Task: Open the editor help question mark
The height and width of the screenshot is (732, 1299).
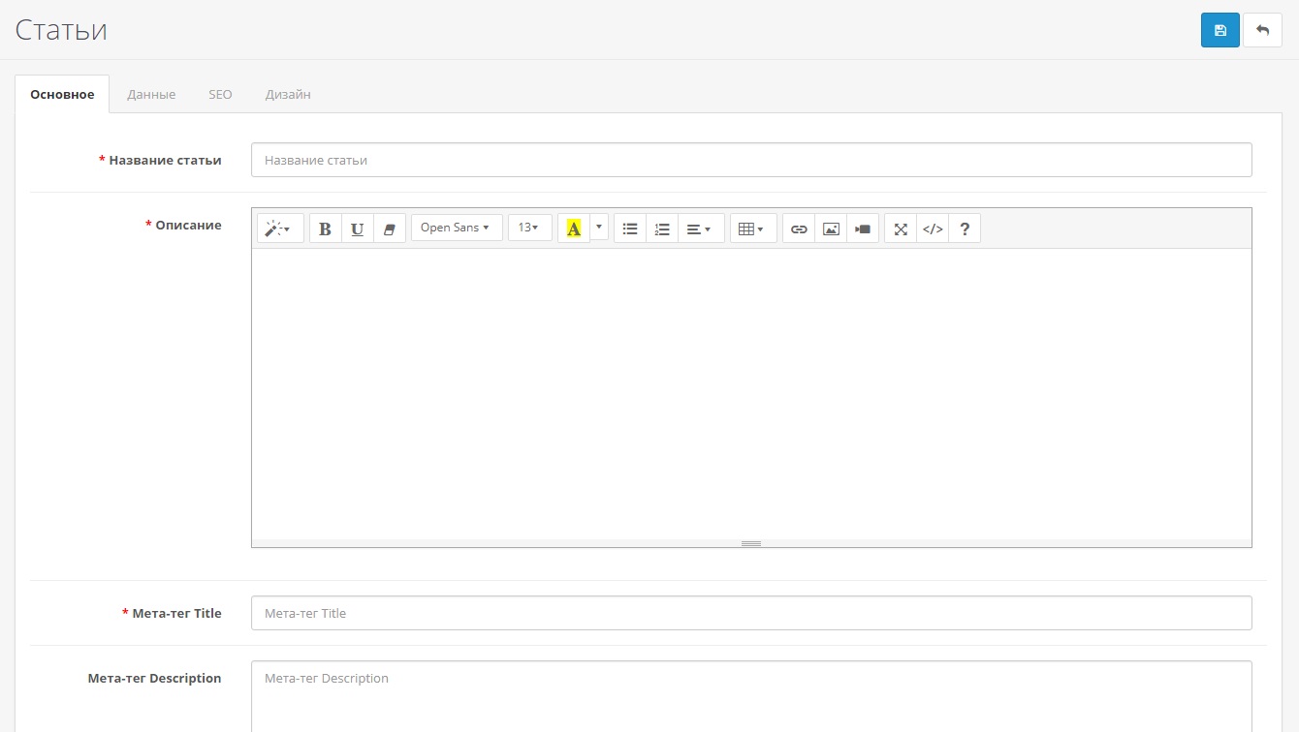Action: click(965, 229)
